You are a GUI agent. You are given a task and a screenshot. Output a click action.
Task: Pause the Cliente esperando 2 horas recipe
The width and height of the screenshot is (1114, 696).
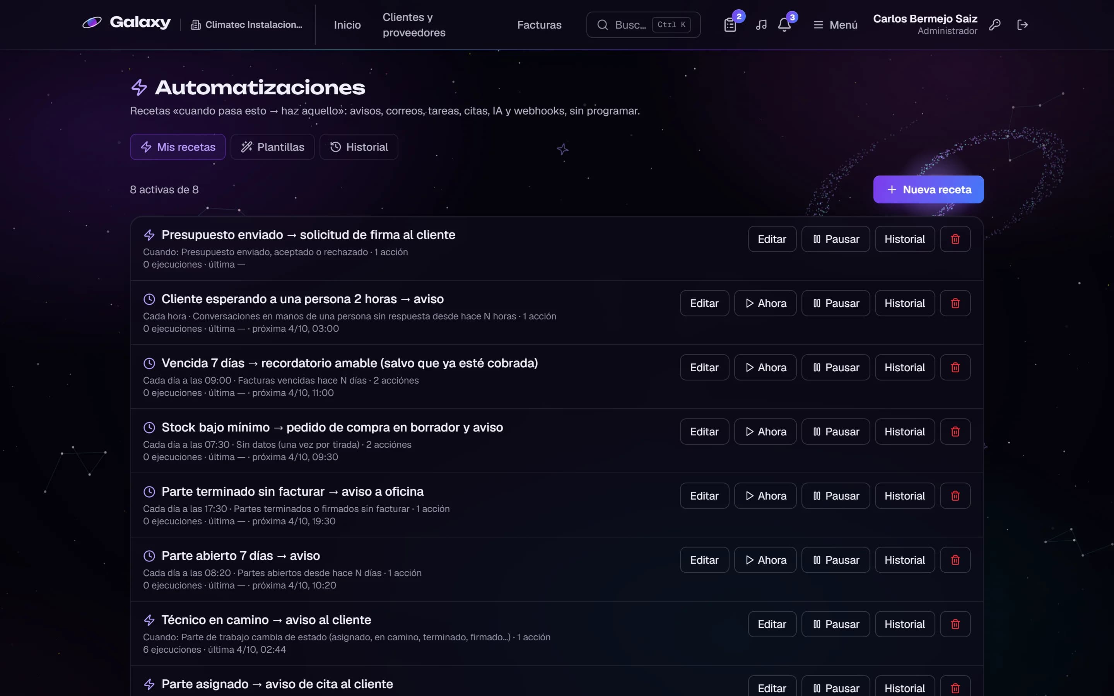[835, 303]
